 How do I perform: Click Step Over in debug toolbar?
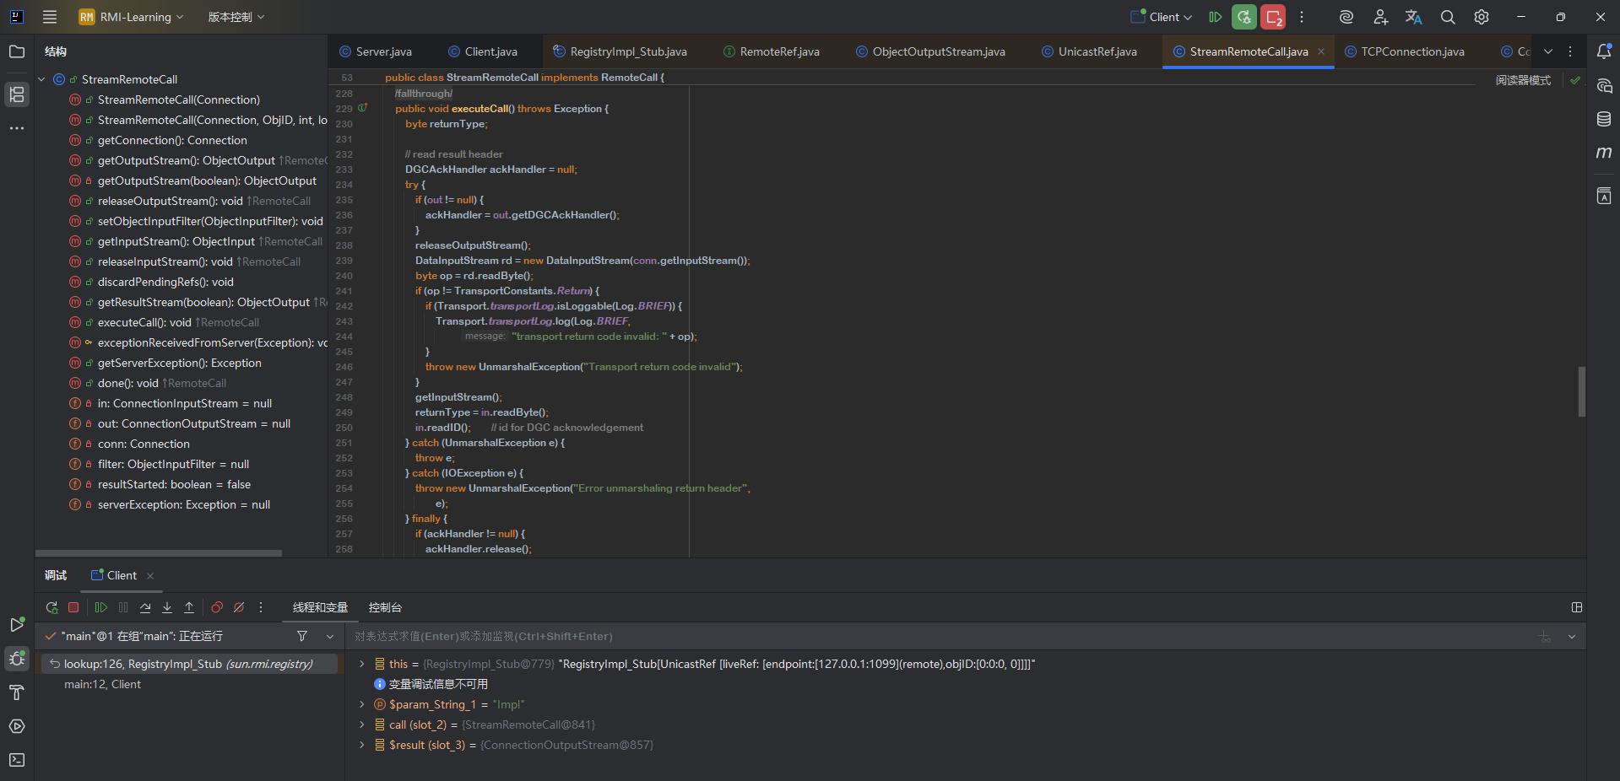tap(145, 607)
